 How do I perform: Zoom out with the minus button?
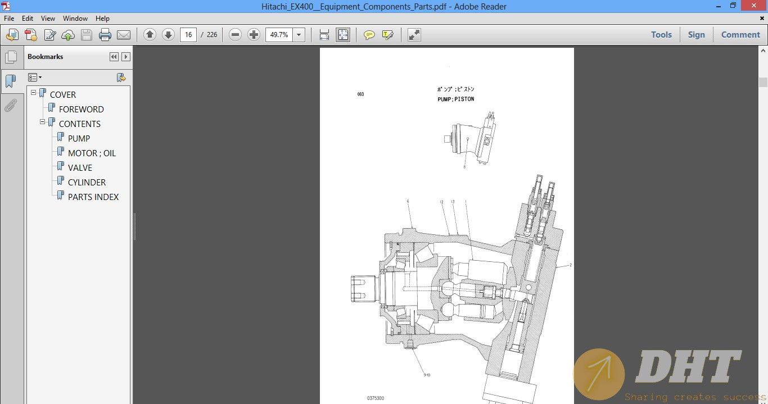click(x=236, y=35)
